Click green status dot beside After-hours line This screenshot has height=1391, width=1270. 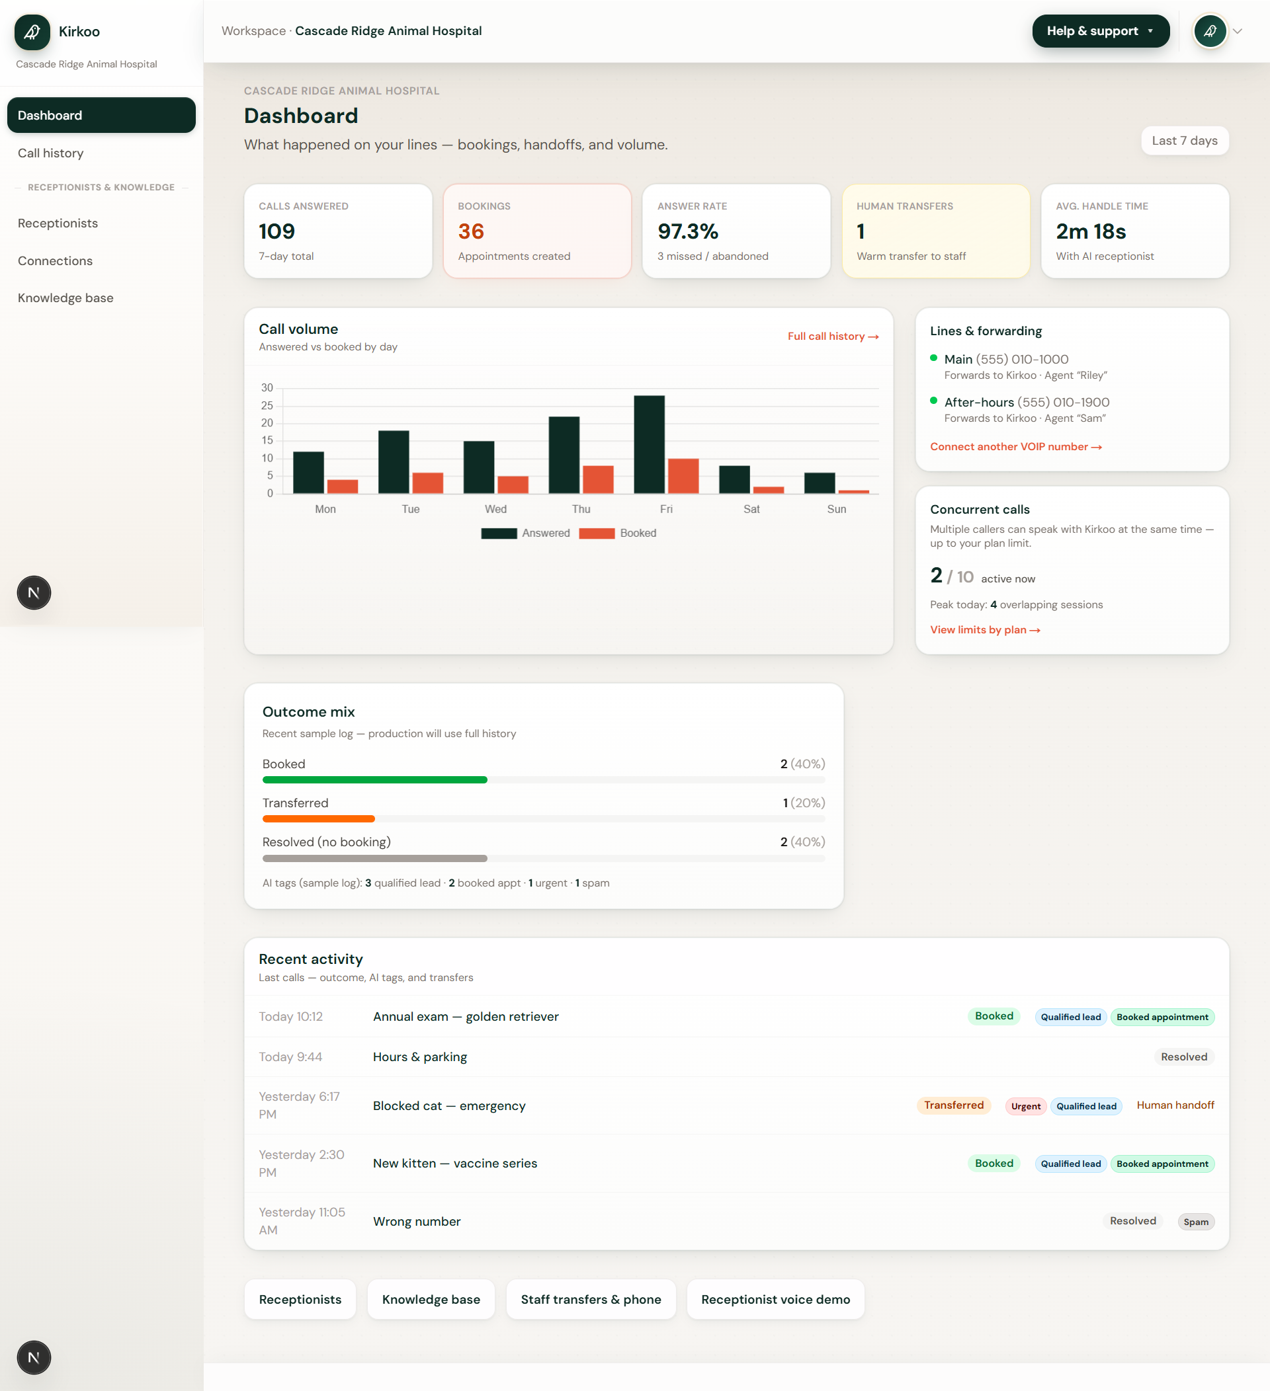coord(934,401)
